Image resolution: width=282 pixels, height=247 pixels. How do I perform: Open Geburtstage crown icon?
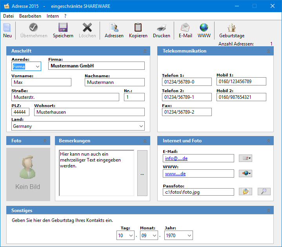point(232,27)
